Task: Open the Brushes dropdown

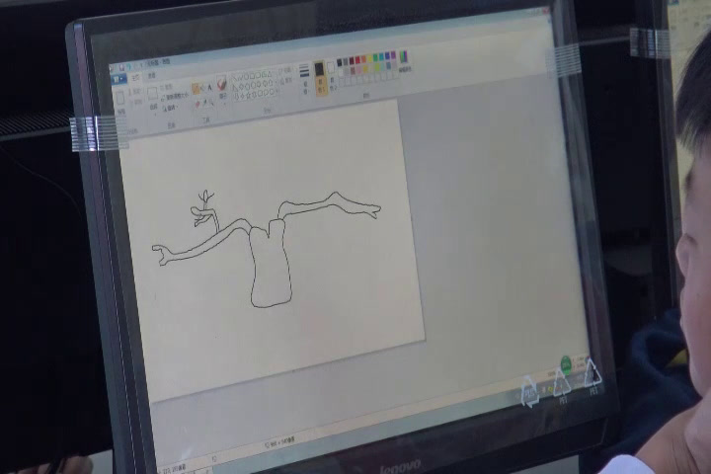Action: [x=223, y=91]
